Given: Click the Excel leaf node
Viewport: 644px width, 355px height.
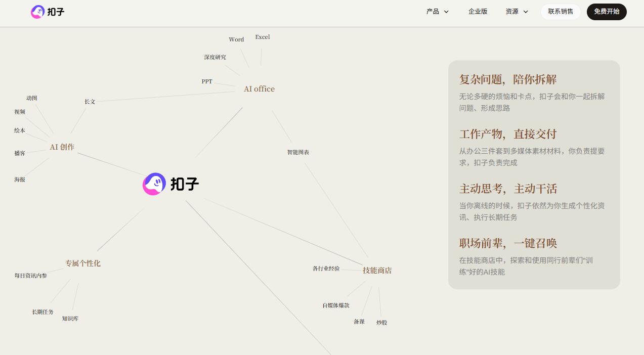Looking at the screenshot, I should 262,37.
